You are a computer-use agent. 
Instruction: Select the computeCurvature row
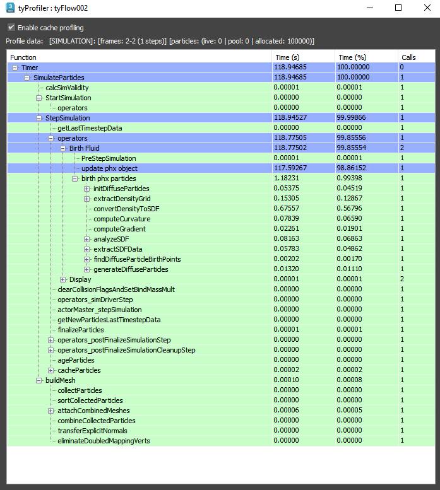pos(221,219)
